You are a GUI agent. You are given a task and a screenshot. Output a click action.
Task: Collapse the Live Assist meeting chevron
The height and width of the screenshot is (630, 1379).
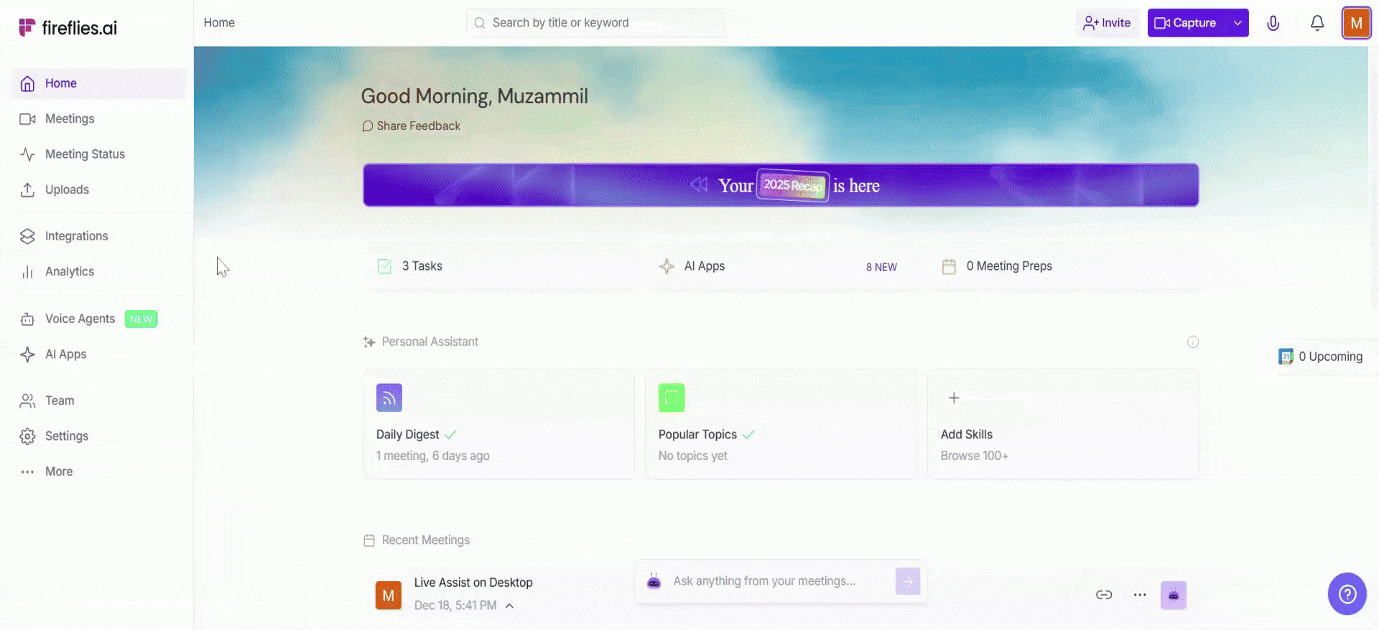pyautogui.click(x=509, y=606)
